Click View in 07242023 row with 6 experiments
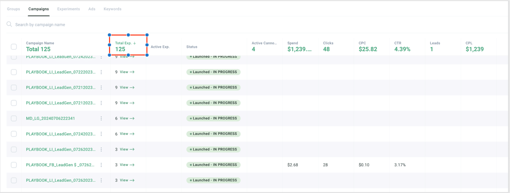The image size is (510, 193). click(127, 134)
